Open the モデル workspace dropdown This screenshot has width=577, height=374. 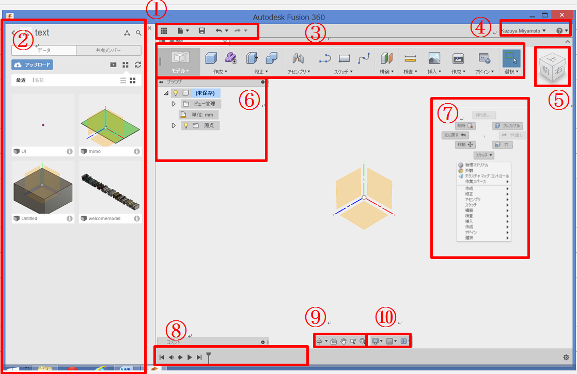pyautogui.click(x=180, y=71)
